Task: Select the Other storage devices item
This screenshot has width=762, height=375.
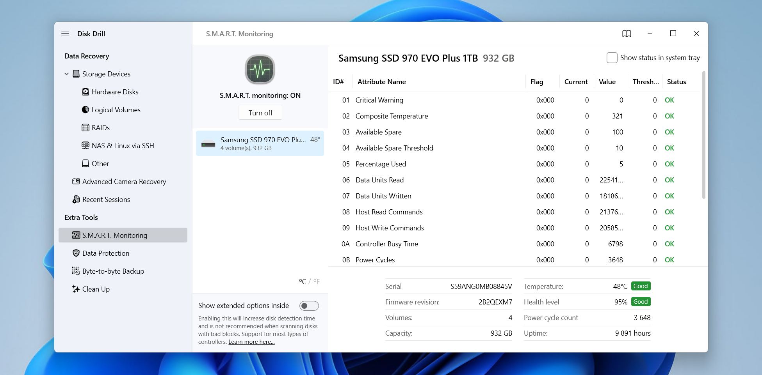Action: [100, 164]
